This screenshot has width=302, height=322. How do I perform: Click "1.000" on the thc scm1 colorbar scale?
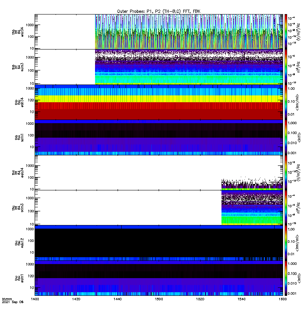[292, 264]
